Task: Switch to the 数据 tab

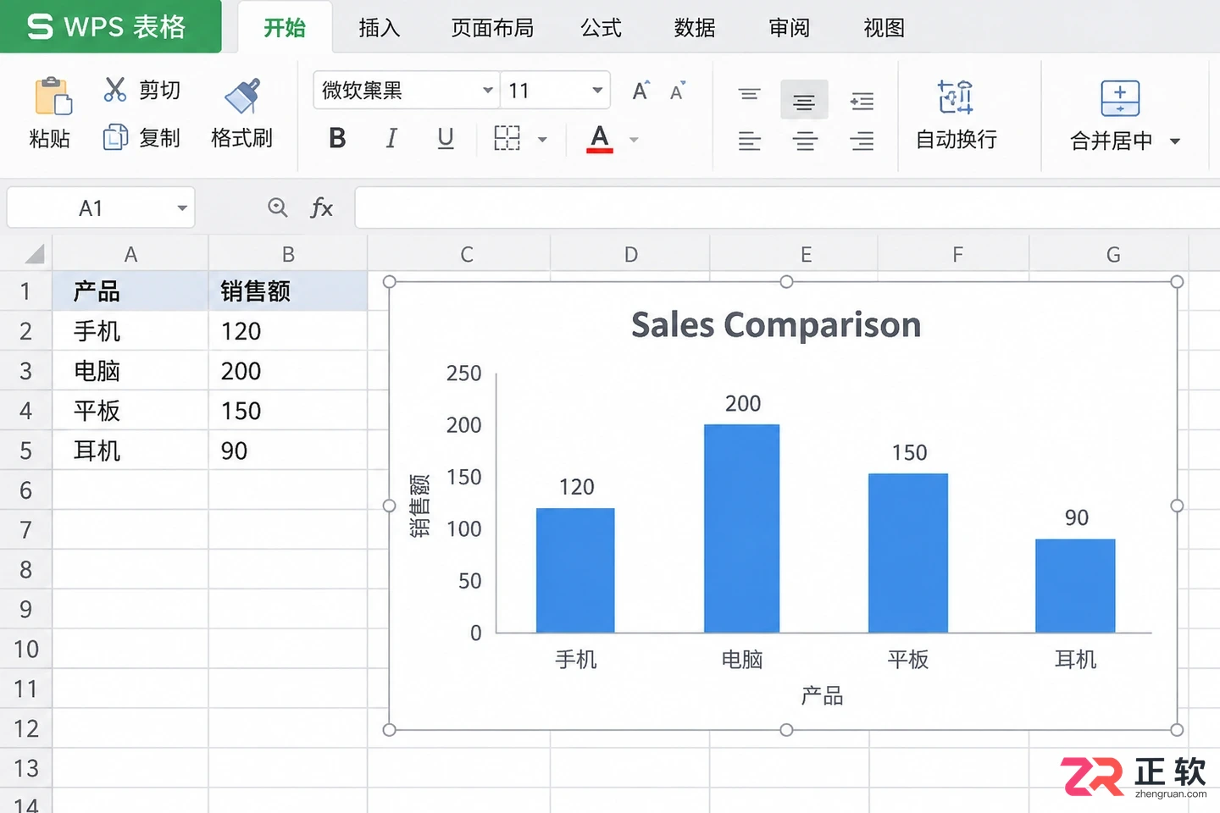Action: [695, 28]
